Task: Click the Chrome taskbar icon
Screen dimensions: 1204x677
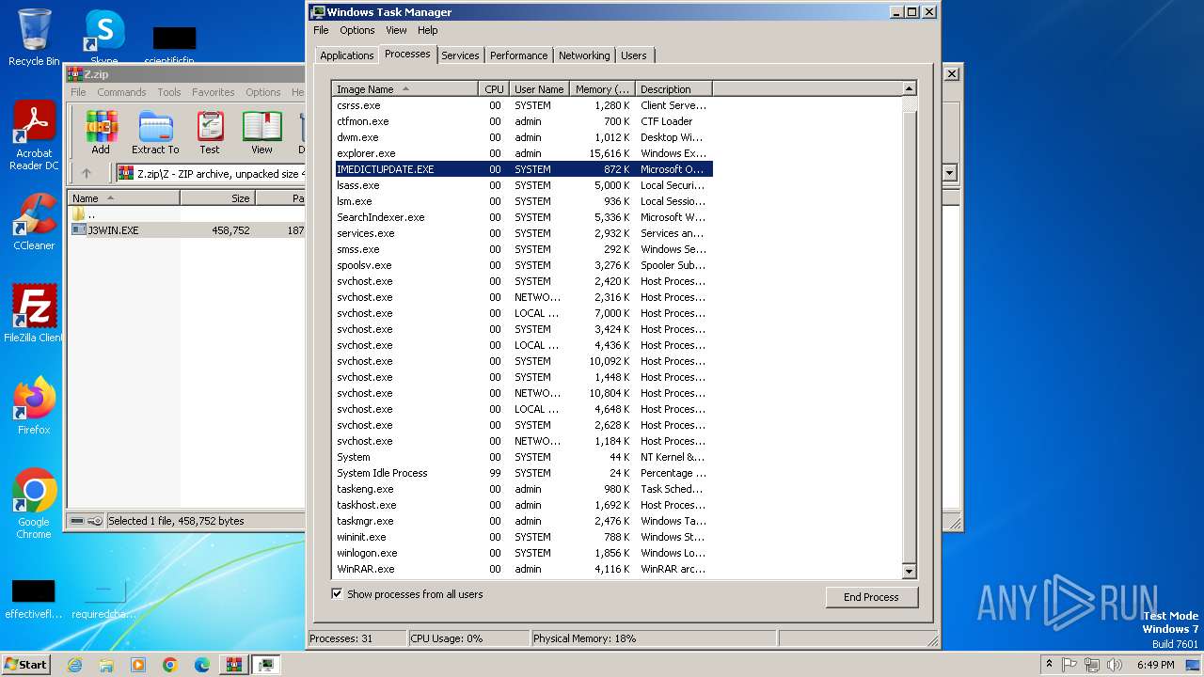Action: pos(170,665)
